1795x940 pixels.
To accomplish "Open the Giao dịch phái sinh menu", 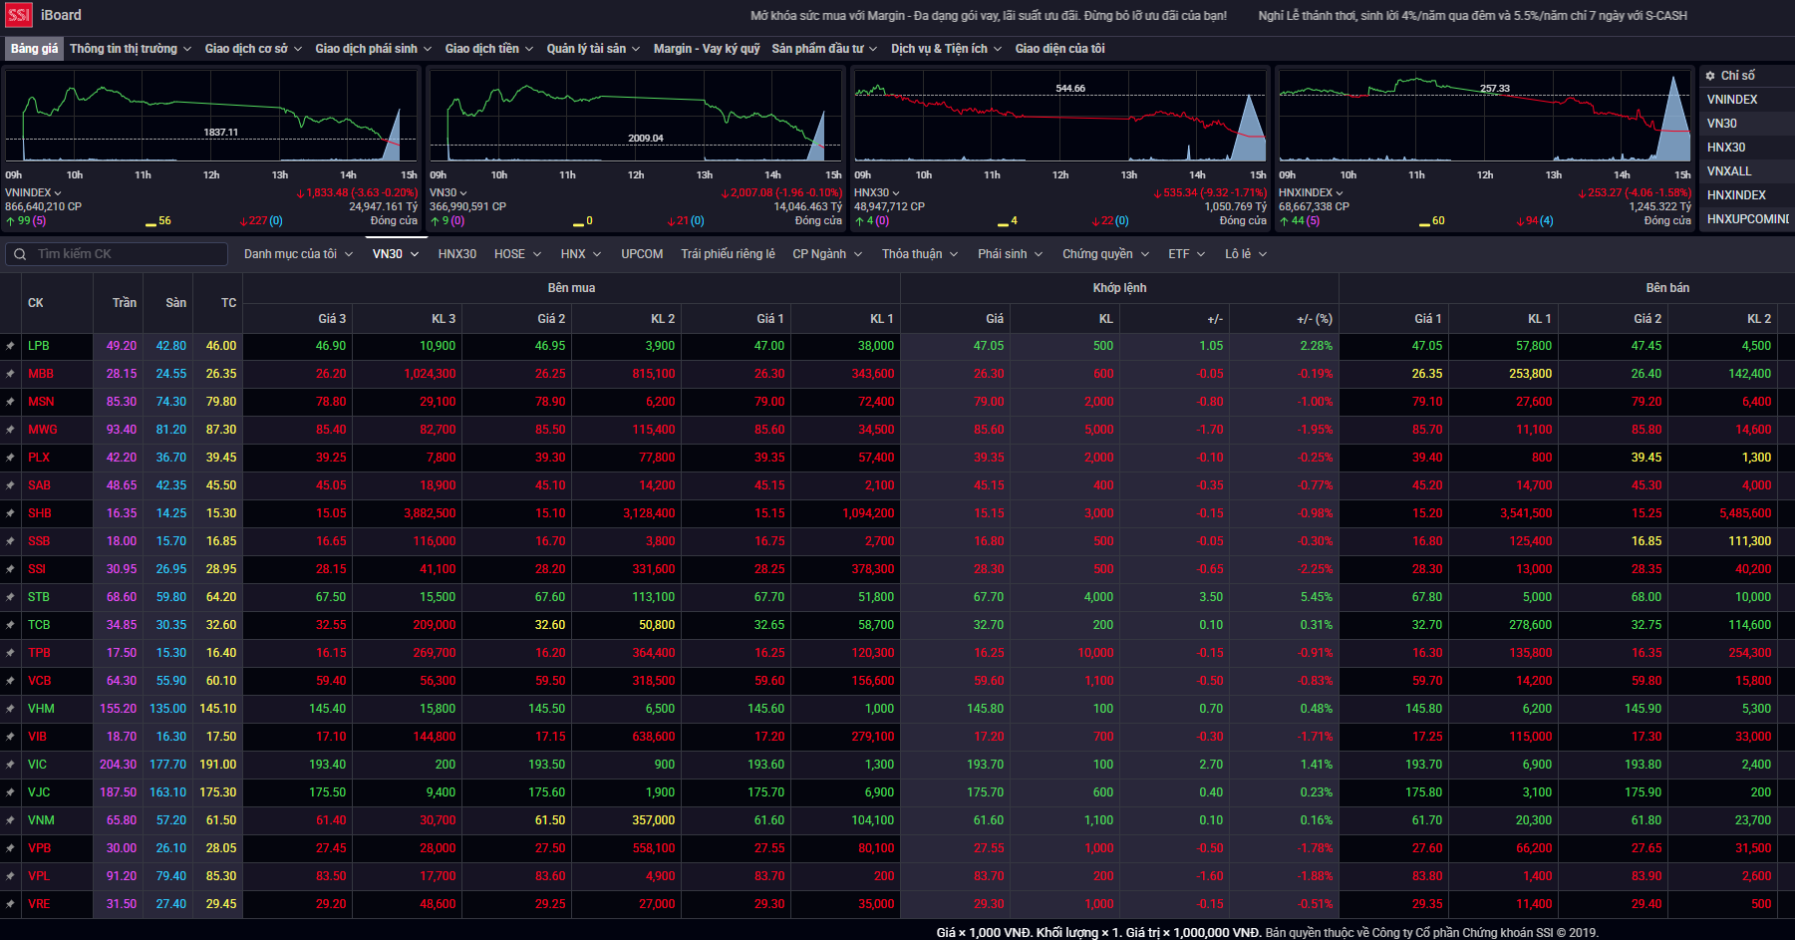I will click(373, 49).
